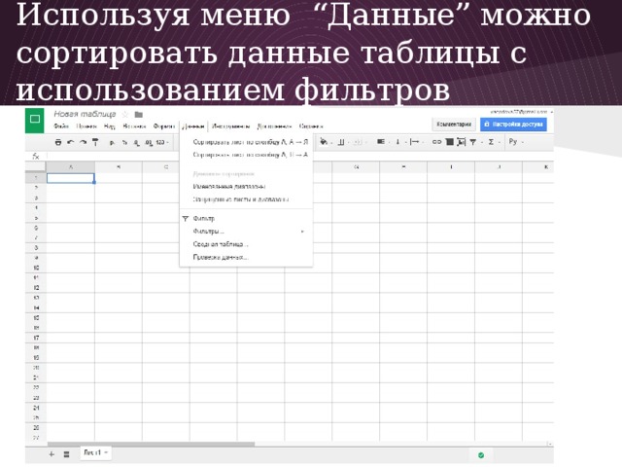Click the insert link icon
This screenshot has width=622, height=467.
tap(436, 142)
